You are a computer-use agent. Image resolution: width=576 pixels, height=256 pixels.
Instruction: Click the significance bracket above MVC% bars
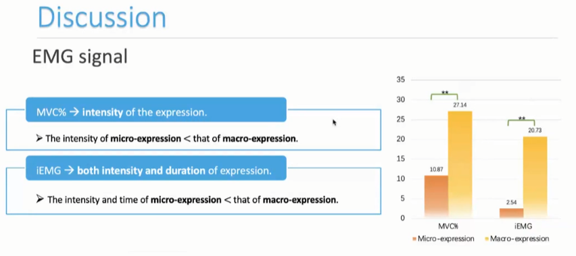click(x=444, y=96)
